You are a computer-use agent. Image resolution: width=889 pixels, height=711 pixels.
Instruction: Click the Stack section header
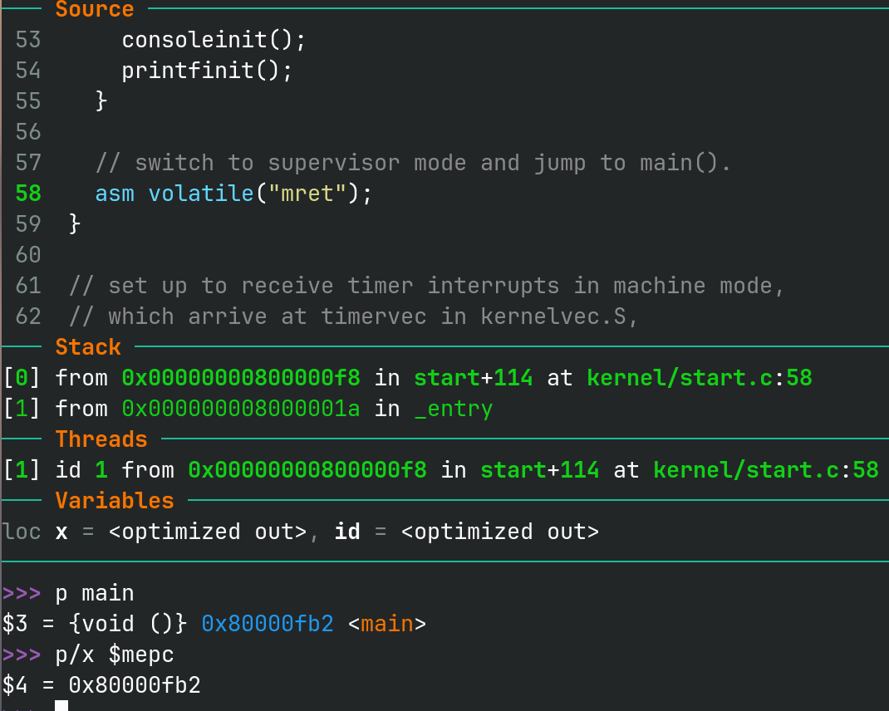(x=88, y=347)
